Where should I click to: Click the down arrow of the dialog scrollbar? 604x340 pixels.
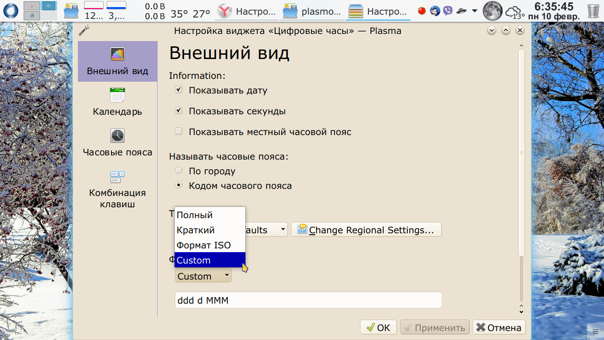pos(521,311)
